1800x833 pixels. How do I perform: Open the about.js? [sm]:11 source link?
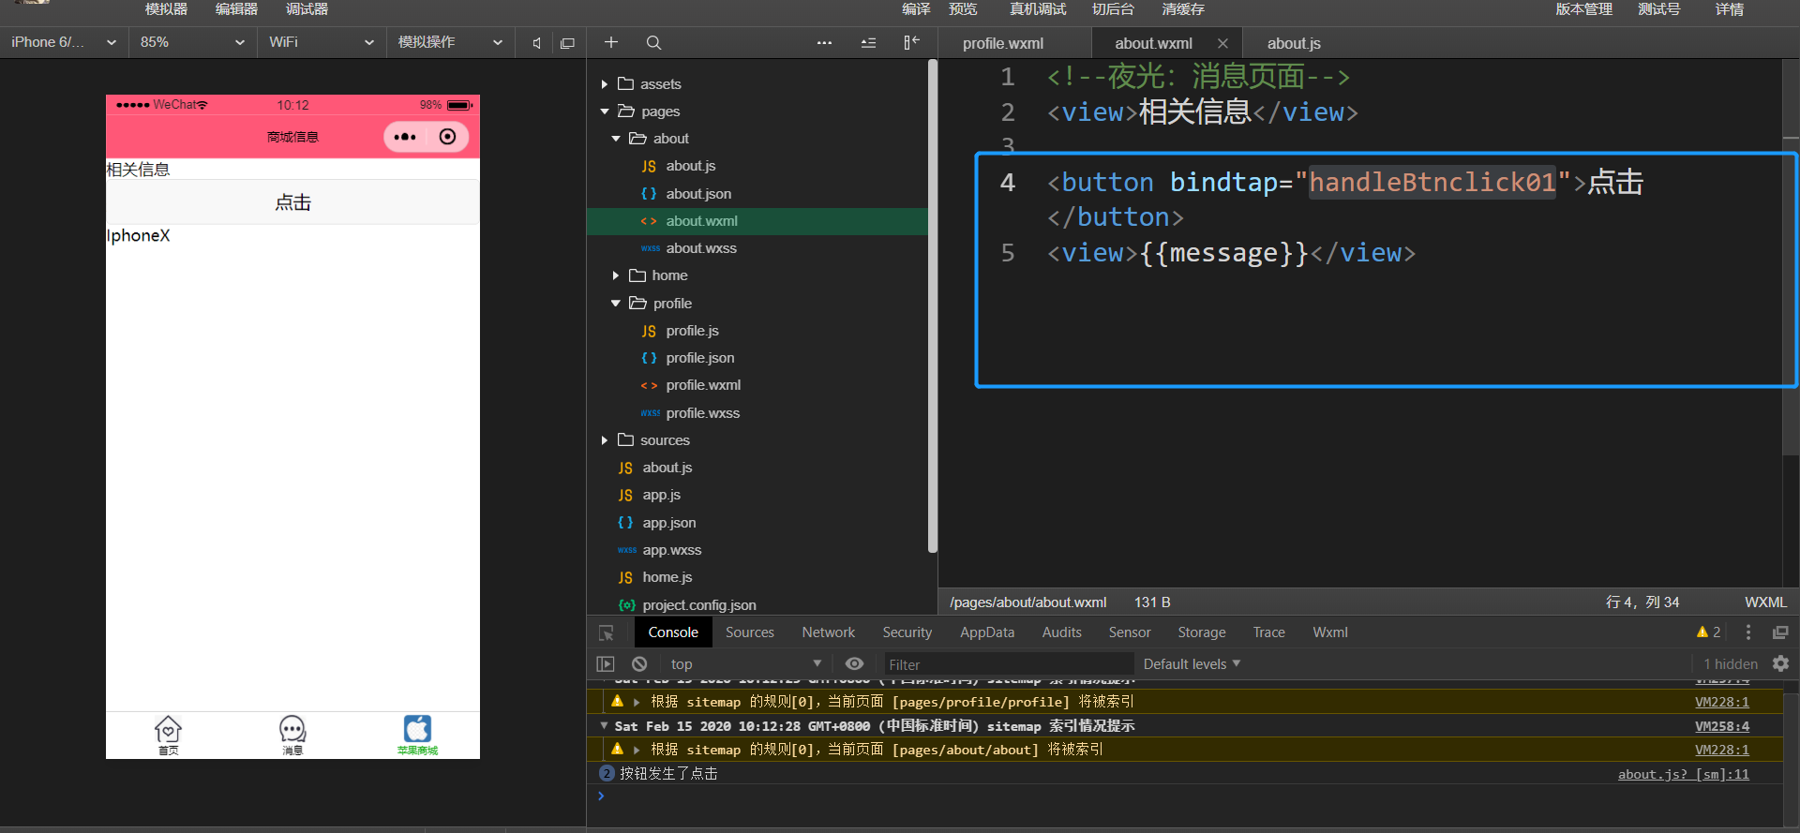tap(1683, 774)
